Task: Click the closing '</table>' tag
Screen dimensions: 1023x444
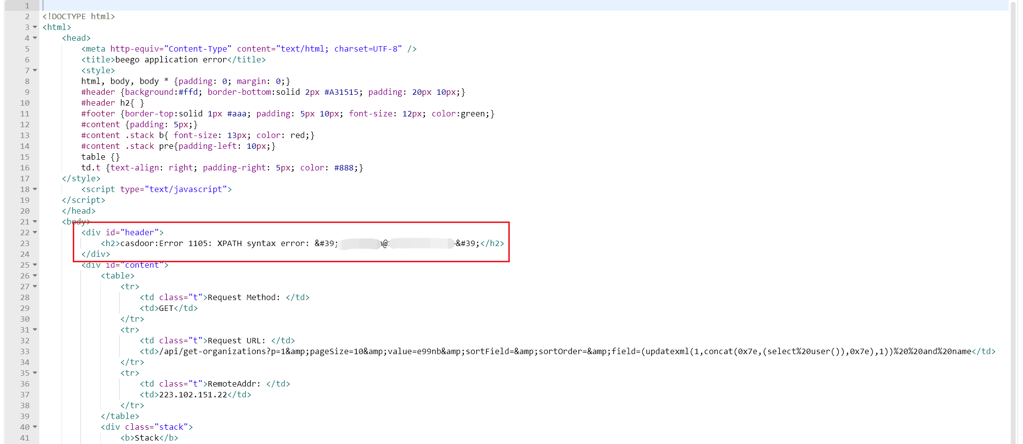Action: pos(120,416)
